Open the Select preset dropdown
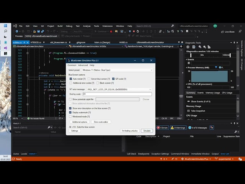This screenshot has width=245, height=184. 118,70
